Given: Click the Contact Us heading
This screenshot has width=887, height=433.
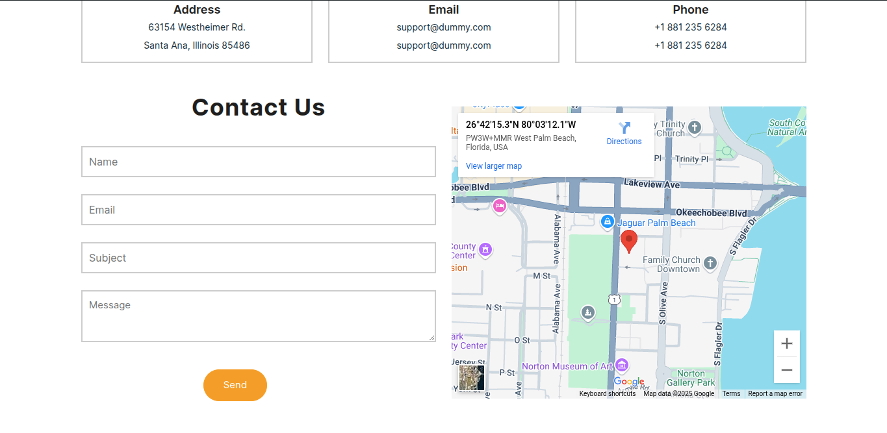Looking at the screenshot, I should pyautogui.click(x=259, y=107).
